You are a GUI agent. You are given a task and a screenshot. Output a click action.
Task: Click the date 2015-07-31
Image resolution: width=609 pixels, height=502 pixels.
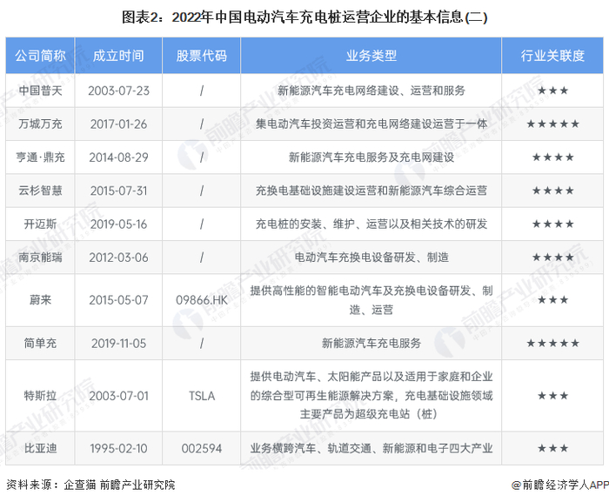(118, 191)
